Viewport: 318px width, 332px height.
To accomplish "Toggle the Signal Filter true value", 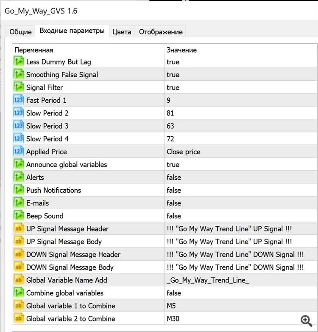I will pos(173,87).
